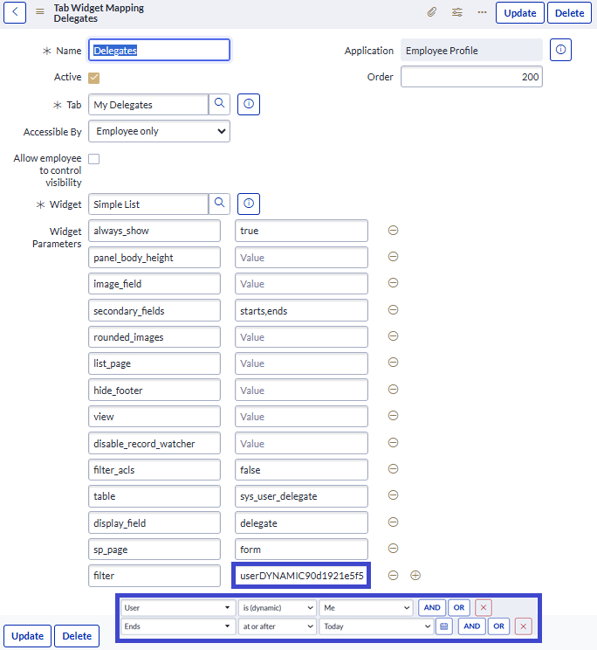Screen dimensions: 597x650
Task: Click the bottom-left Delete button
Action: [77, 636]
